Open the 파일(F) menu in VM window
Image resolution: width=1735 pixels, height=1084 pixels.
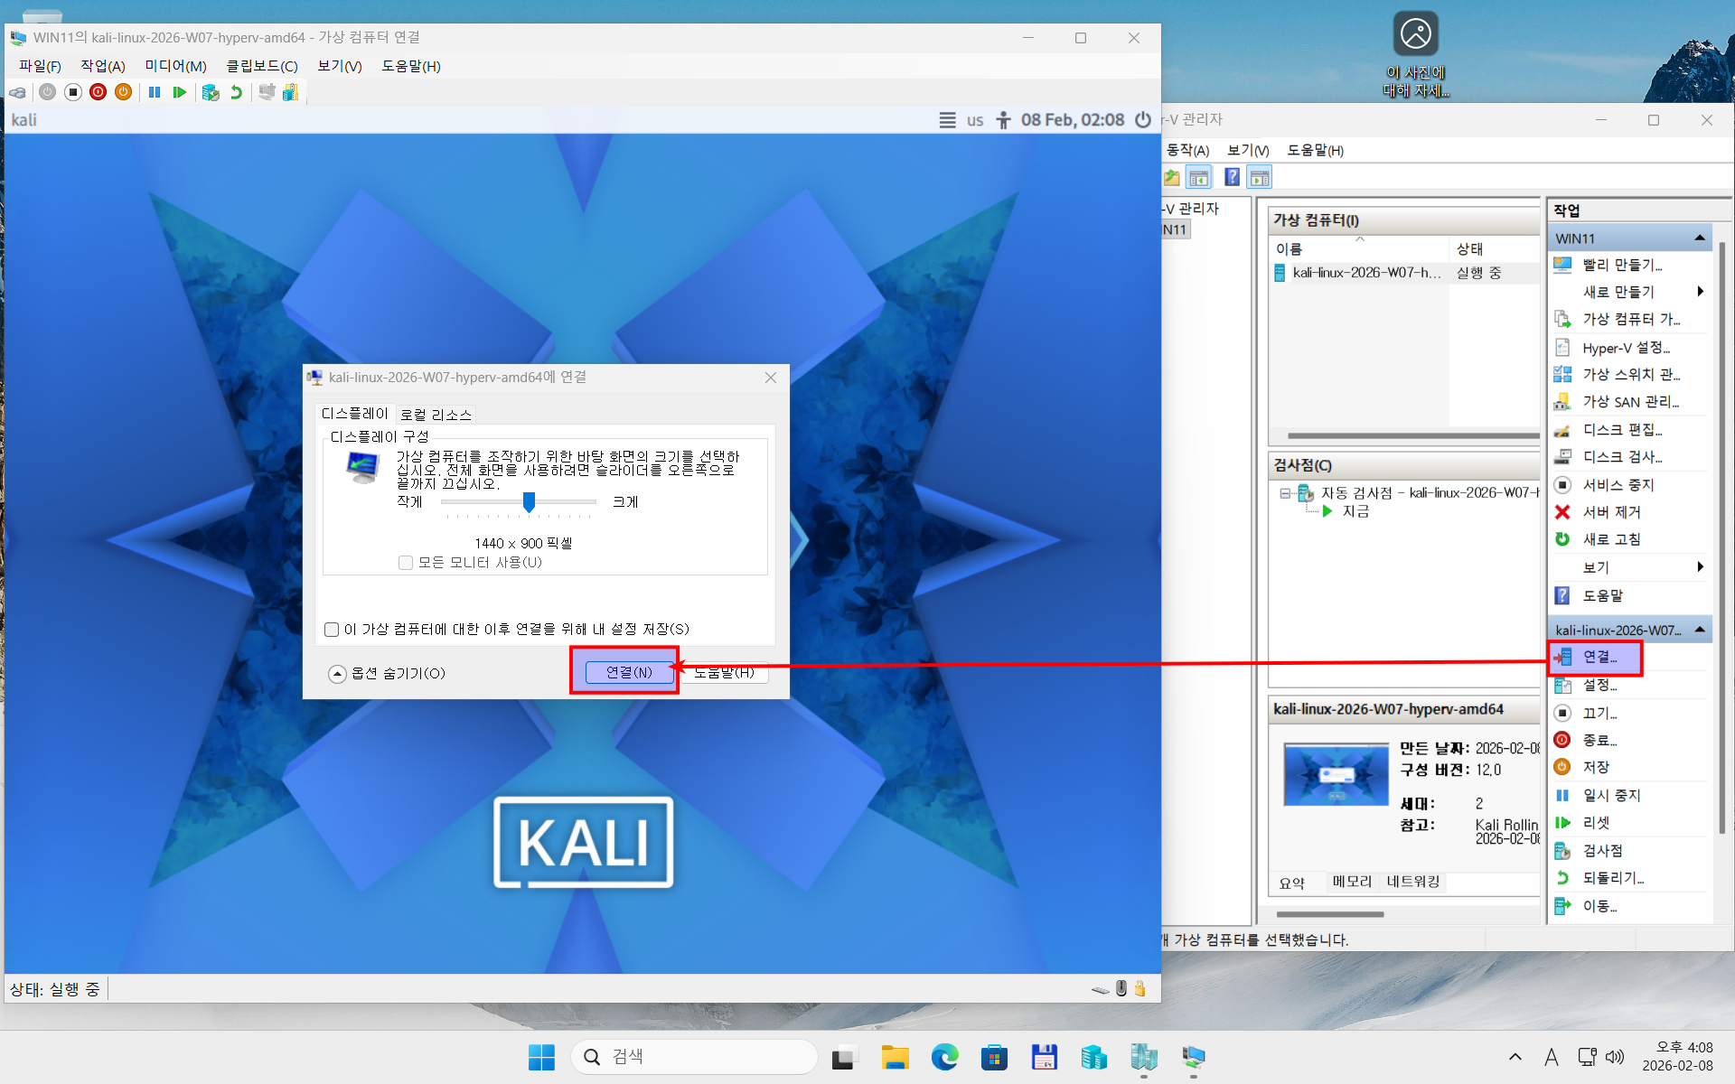click(40, 66)
